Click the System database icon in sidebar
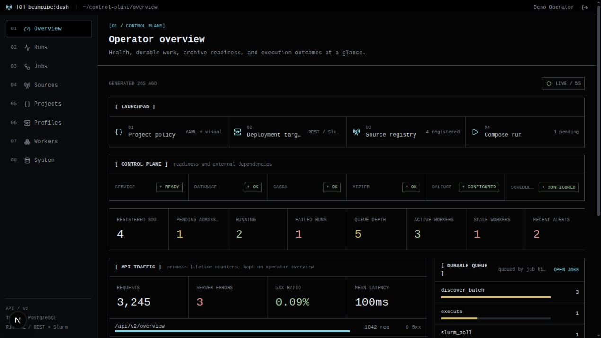Viewport: 601px width, 338px height. point(27,160)
